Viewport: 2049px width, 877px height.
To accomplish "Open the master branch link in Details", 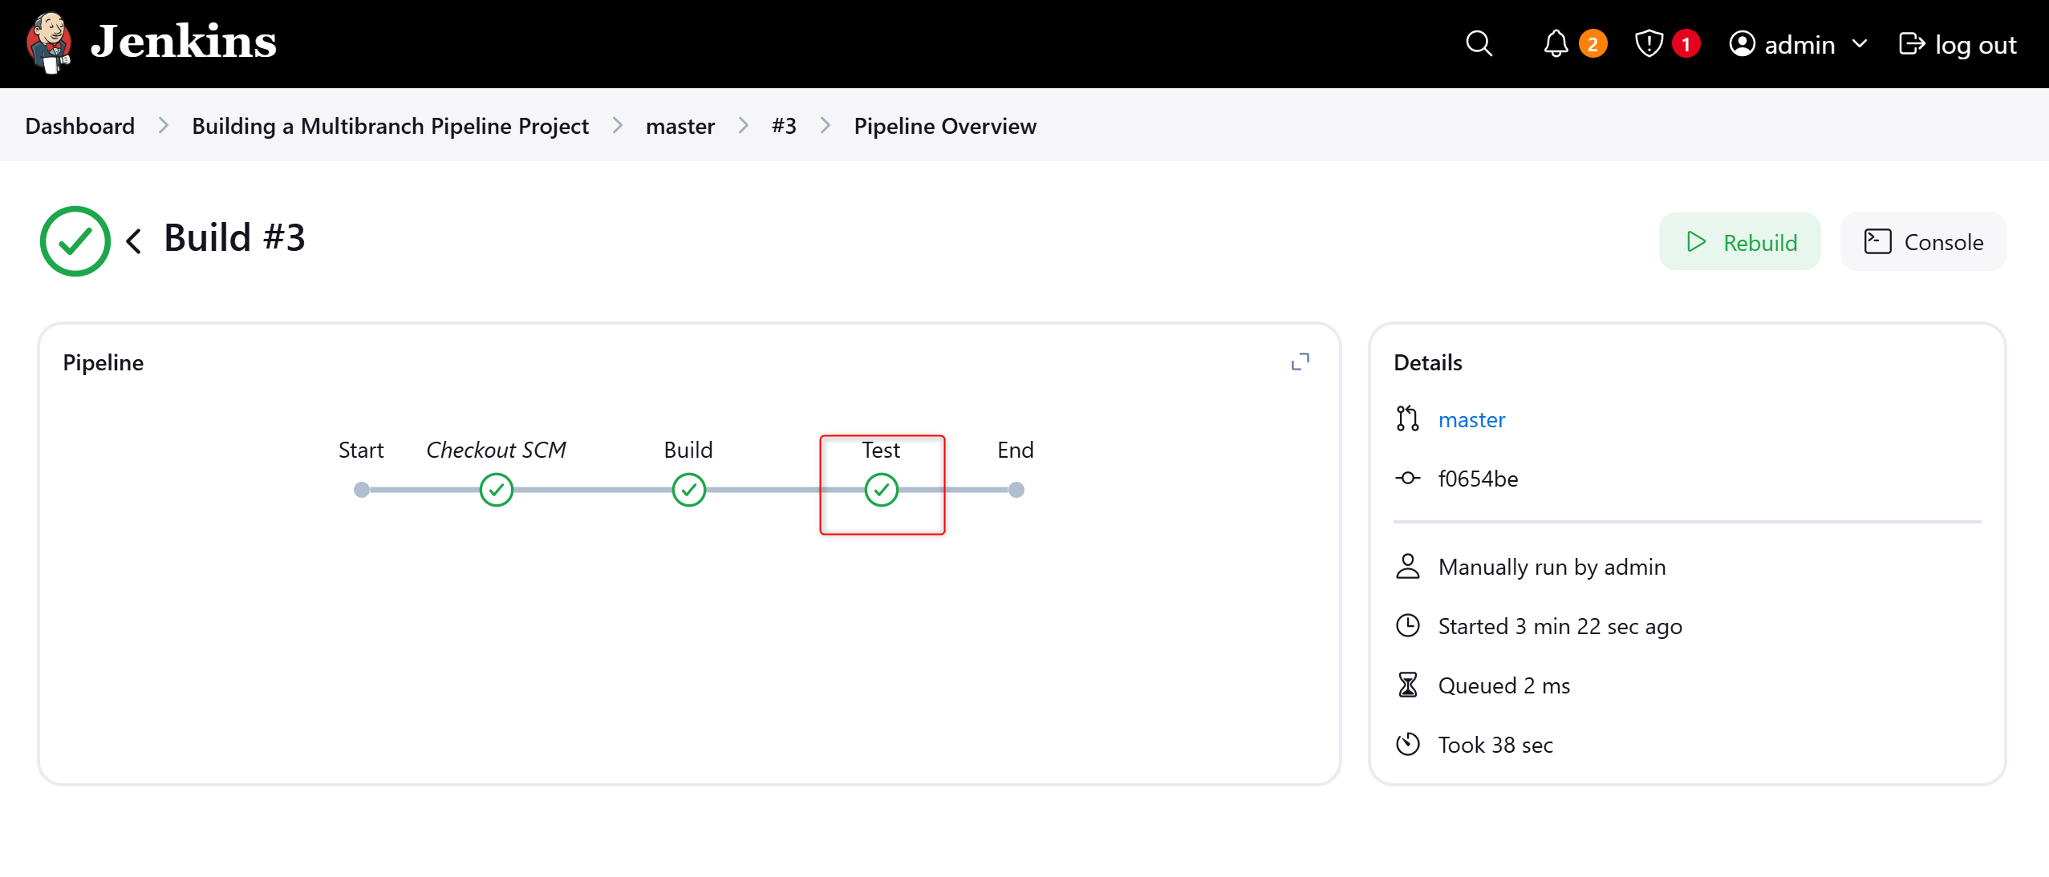I will (x=1471, y=419).
